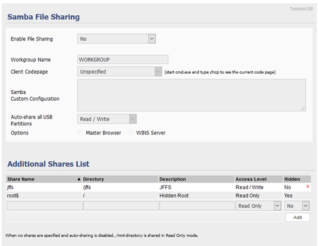Screen dimensions: 318x246
Task: Select the jffs share row
Action: point(158,187)
